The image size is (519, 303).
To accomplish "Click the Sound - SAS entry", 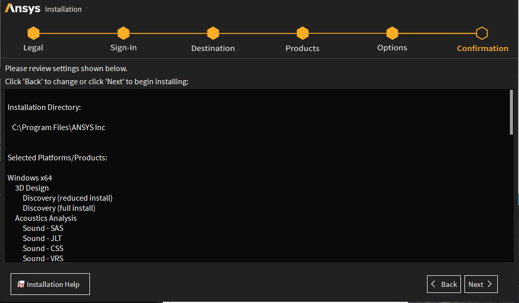I will pos(43,228).
